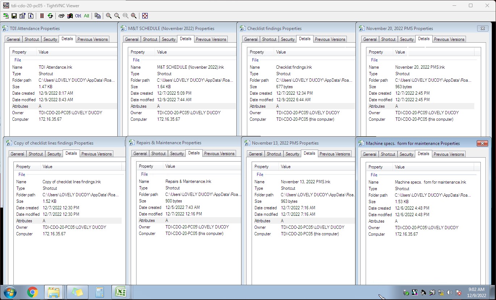Open General tab in Copy of checklist lines Properties
496x300 pixels.
click(17, 154)
